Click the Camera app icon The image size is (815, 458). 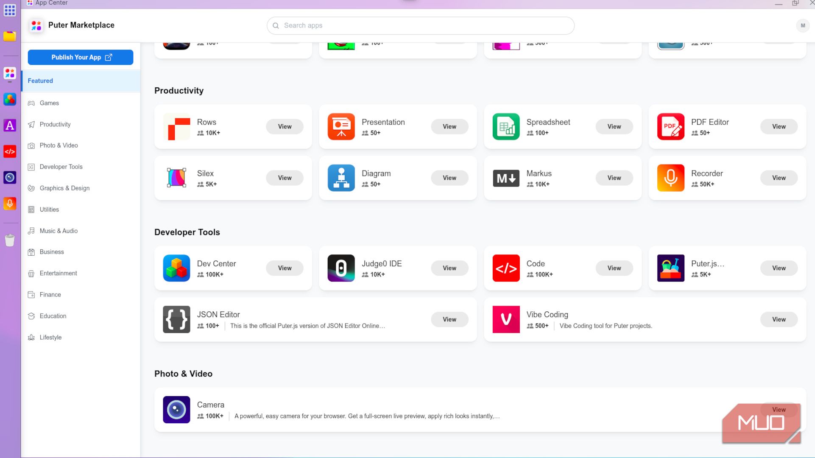pyautogui.click(x=176, y=410)
